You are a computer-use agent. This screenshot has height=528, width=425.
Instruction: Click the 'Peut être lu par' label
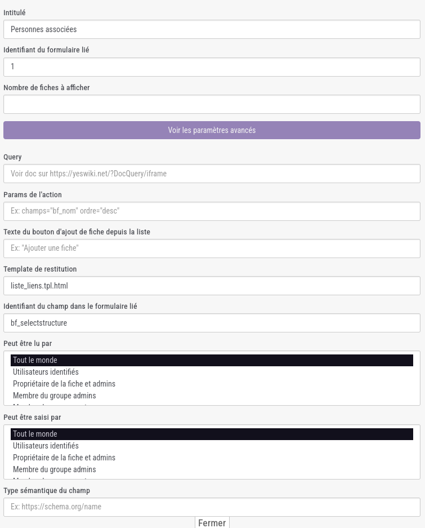coord(28,343)
